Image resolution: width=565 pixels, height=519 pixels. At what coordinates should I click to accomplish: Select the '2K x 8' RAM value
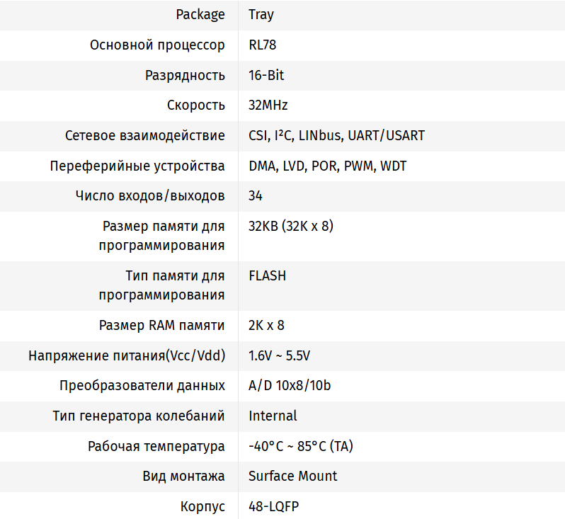click(x=266, y=326)
